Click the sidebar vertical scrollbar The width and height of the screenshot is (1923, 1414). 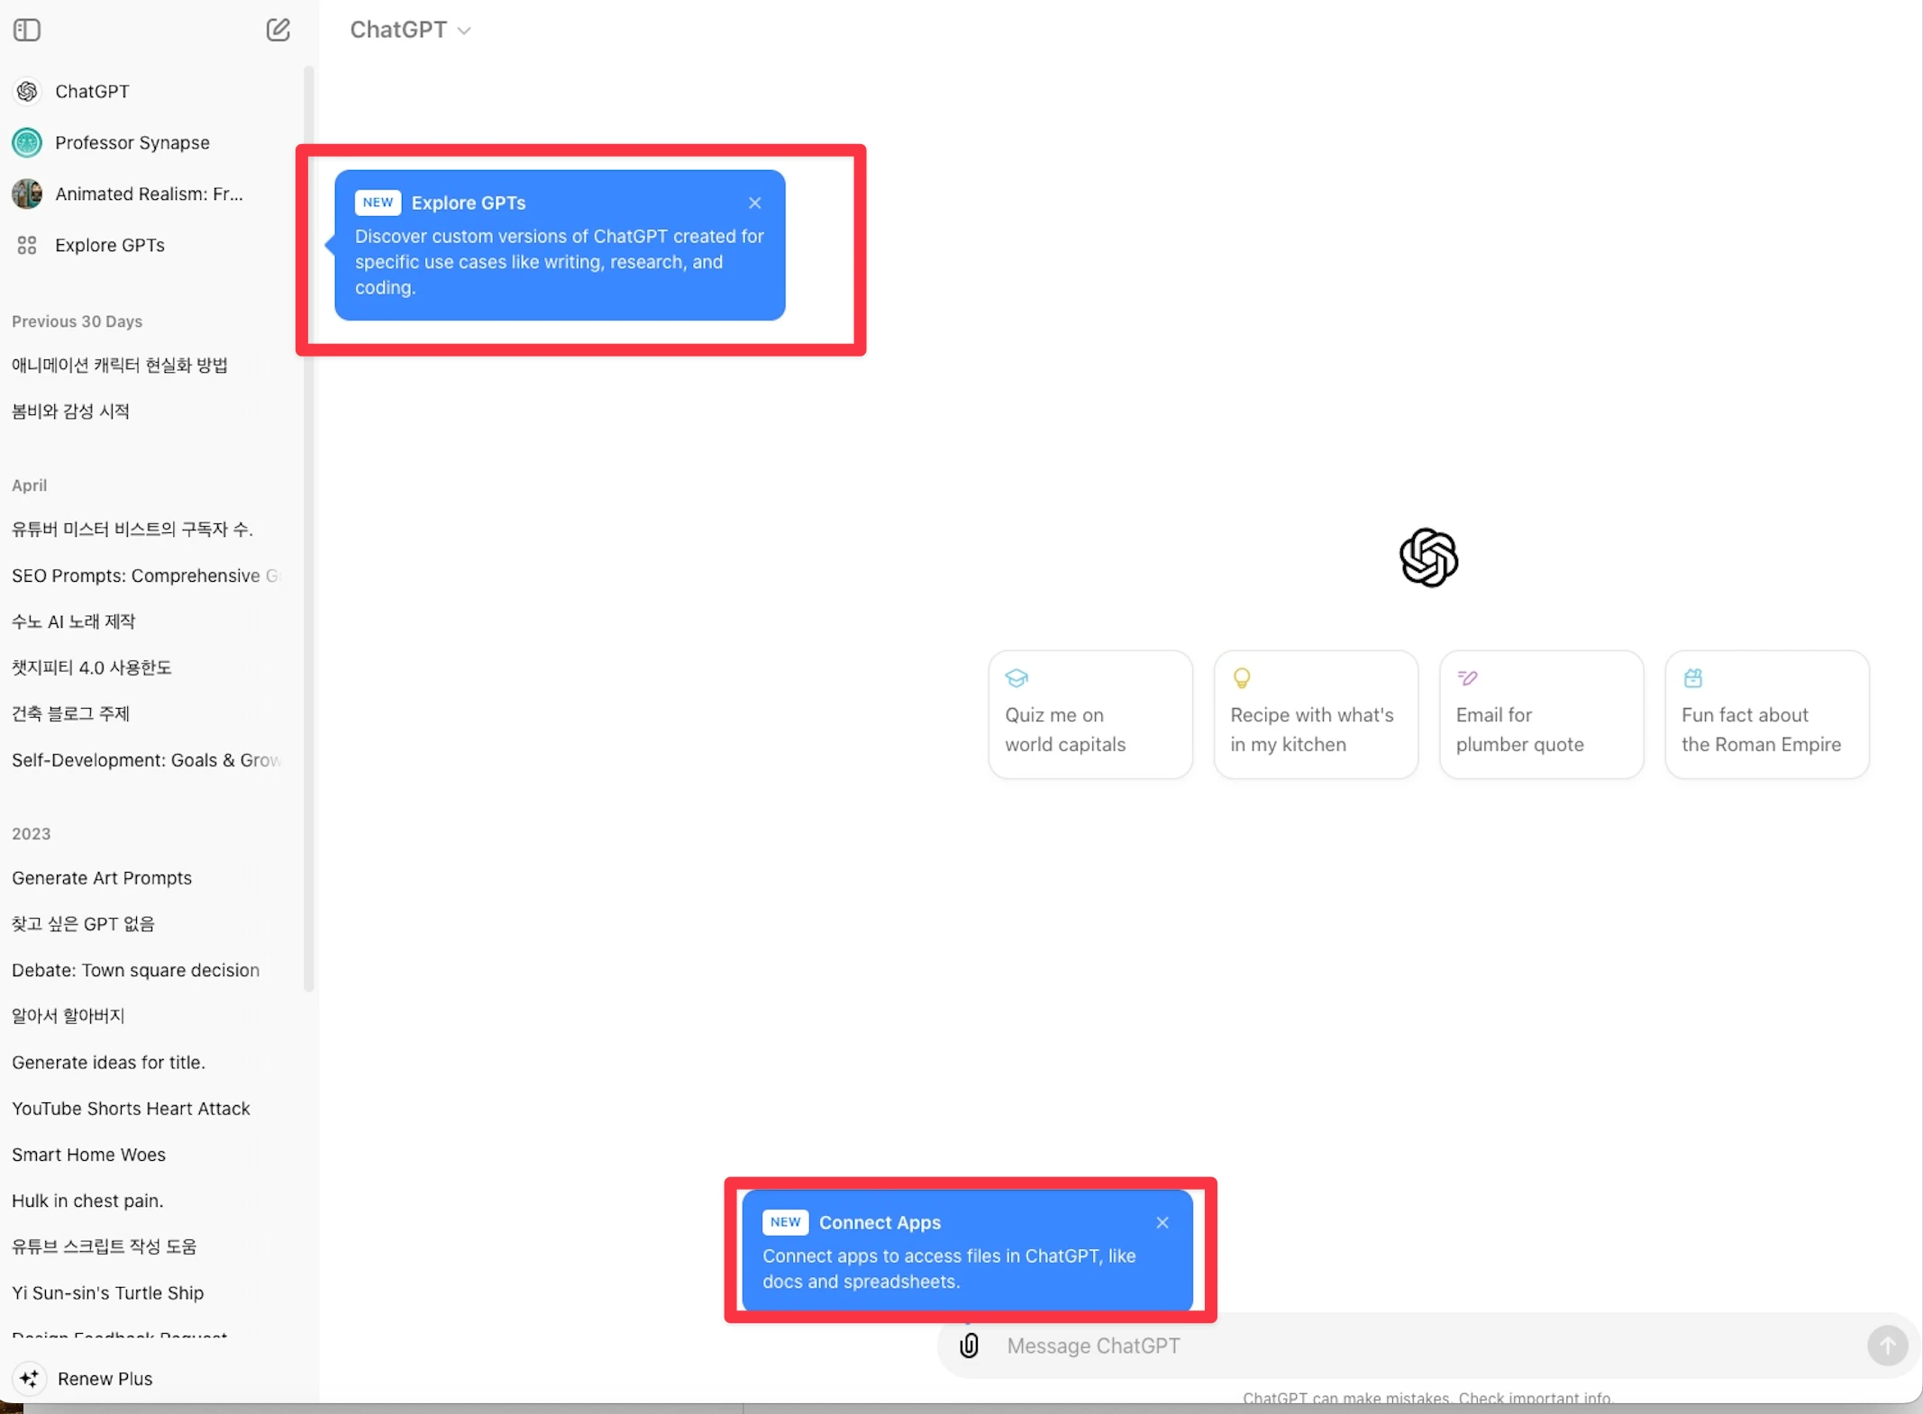pos(309,529)
